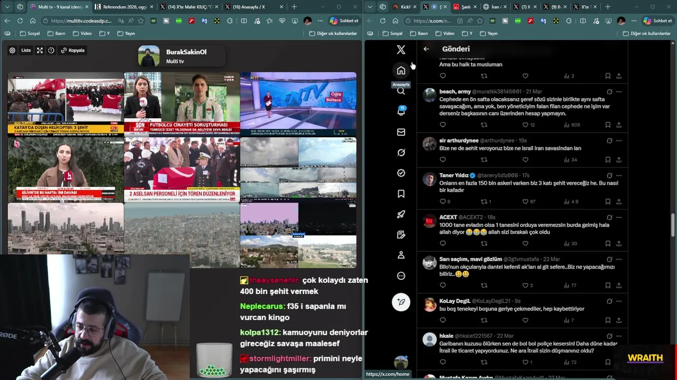677x380 pixels.
Task: Open extensions puzzle icon in right browser
Action: pyautogui.click(x=569, y=21)
